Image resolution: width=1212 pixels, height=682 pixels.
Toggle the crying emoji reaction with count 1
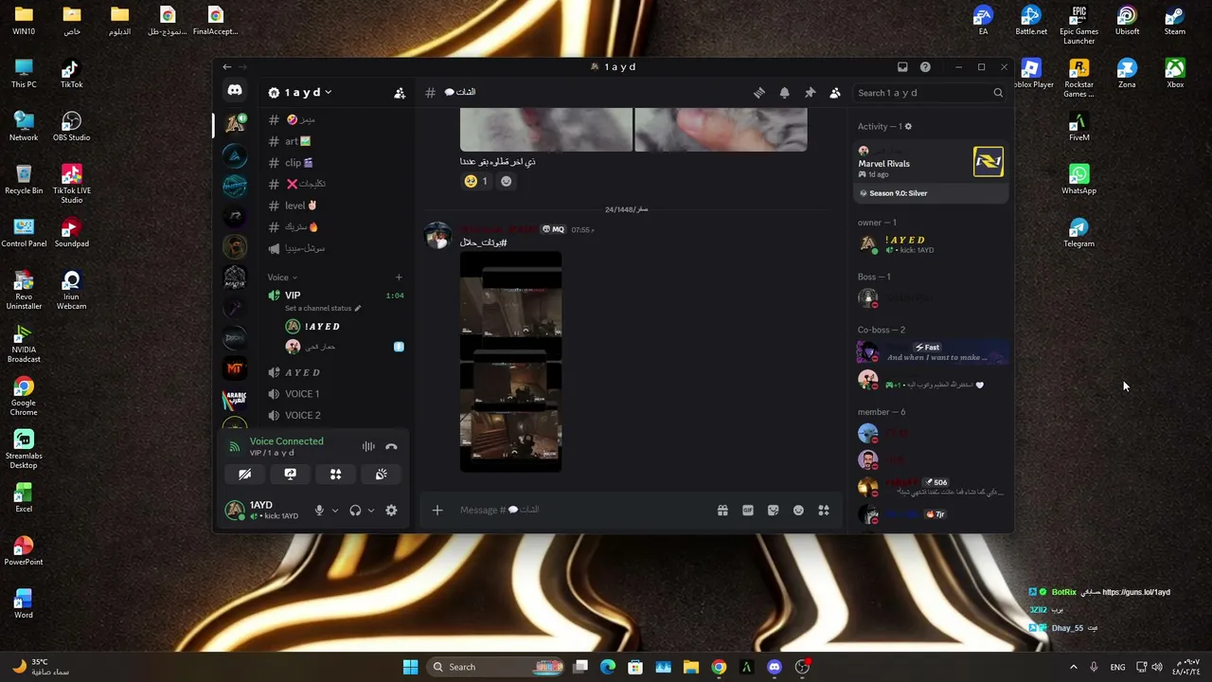click(x=475, y=182)
